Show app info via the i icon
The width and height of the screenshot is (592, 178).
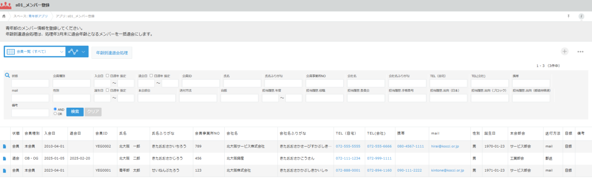(x=581, y=16)
